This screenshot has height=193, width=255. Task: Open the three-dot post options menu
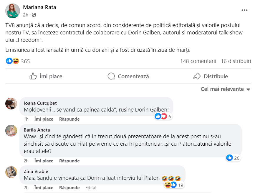point(244,10)
